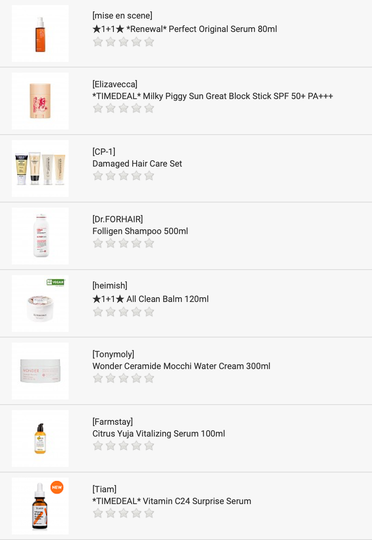Click Citrus Yuja Vitalizing Serum 100ml title

(159, 434)
